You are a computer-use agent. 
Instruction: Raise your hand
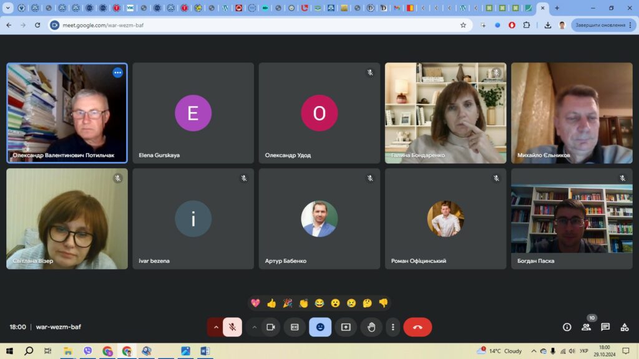click(371, 327)
